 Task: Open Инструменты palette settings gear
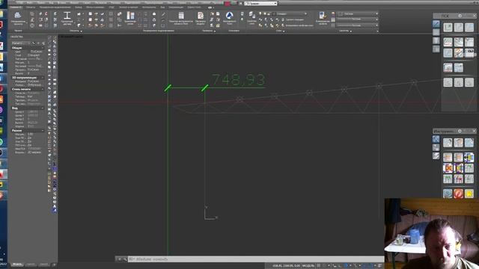[x=460, y=131]
